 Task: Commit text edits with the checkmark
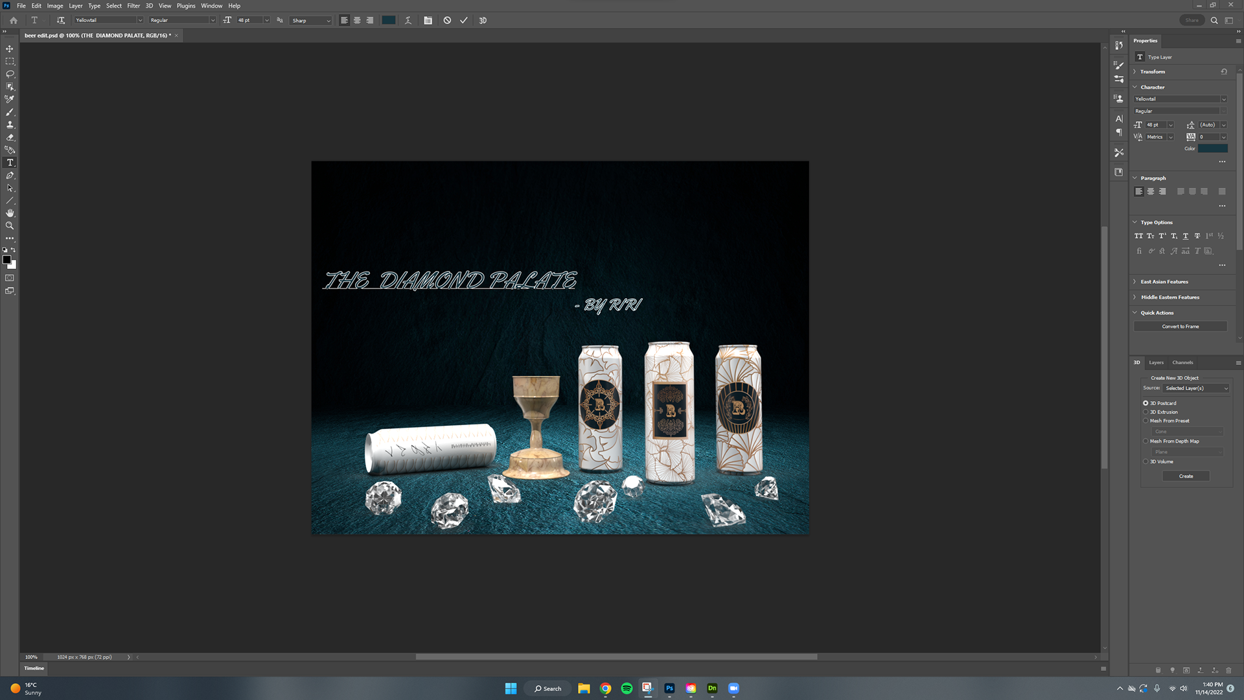click(464, 20)
